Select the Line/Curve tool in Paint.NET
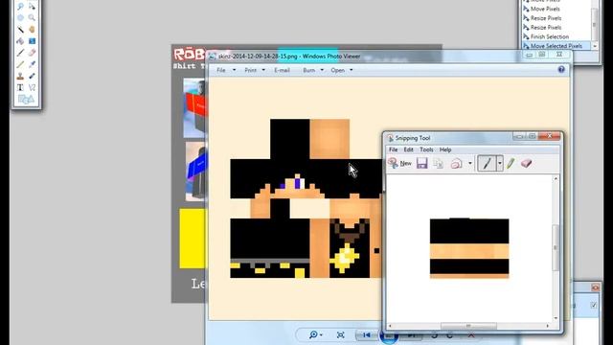 [32, 87]
